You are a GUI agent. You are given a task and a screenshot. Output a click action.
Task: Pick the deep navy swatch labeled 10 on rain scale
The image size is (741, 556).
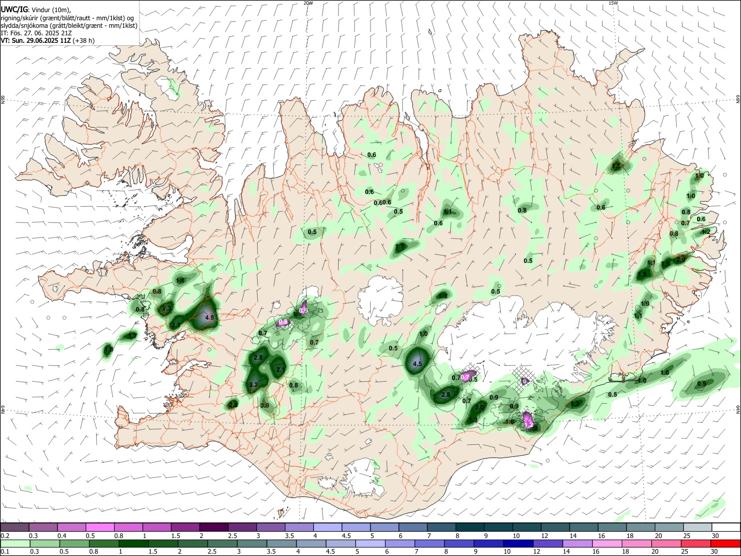[518, 543]
